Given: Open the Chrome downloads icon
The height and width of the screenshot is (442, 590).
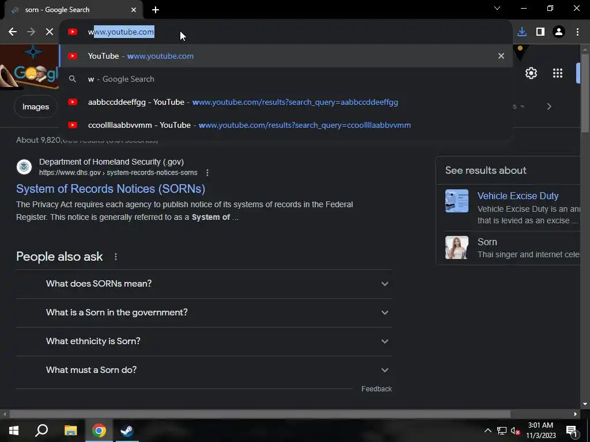Looking at the screenshot, I should (x=522, y=32).
